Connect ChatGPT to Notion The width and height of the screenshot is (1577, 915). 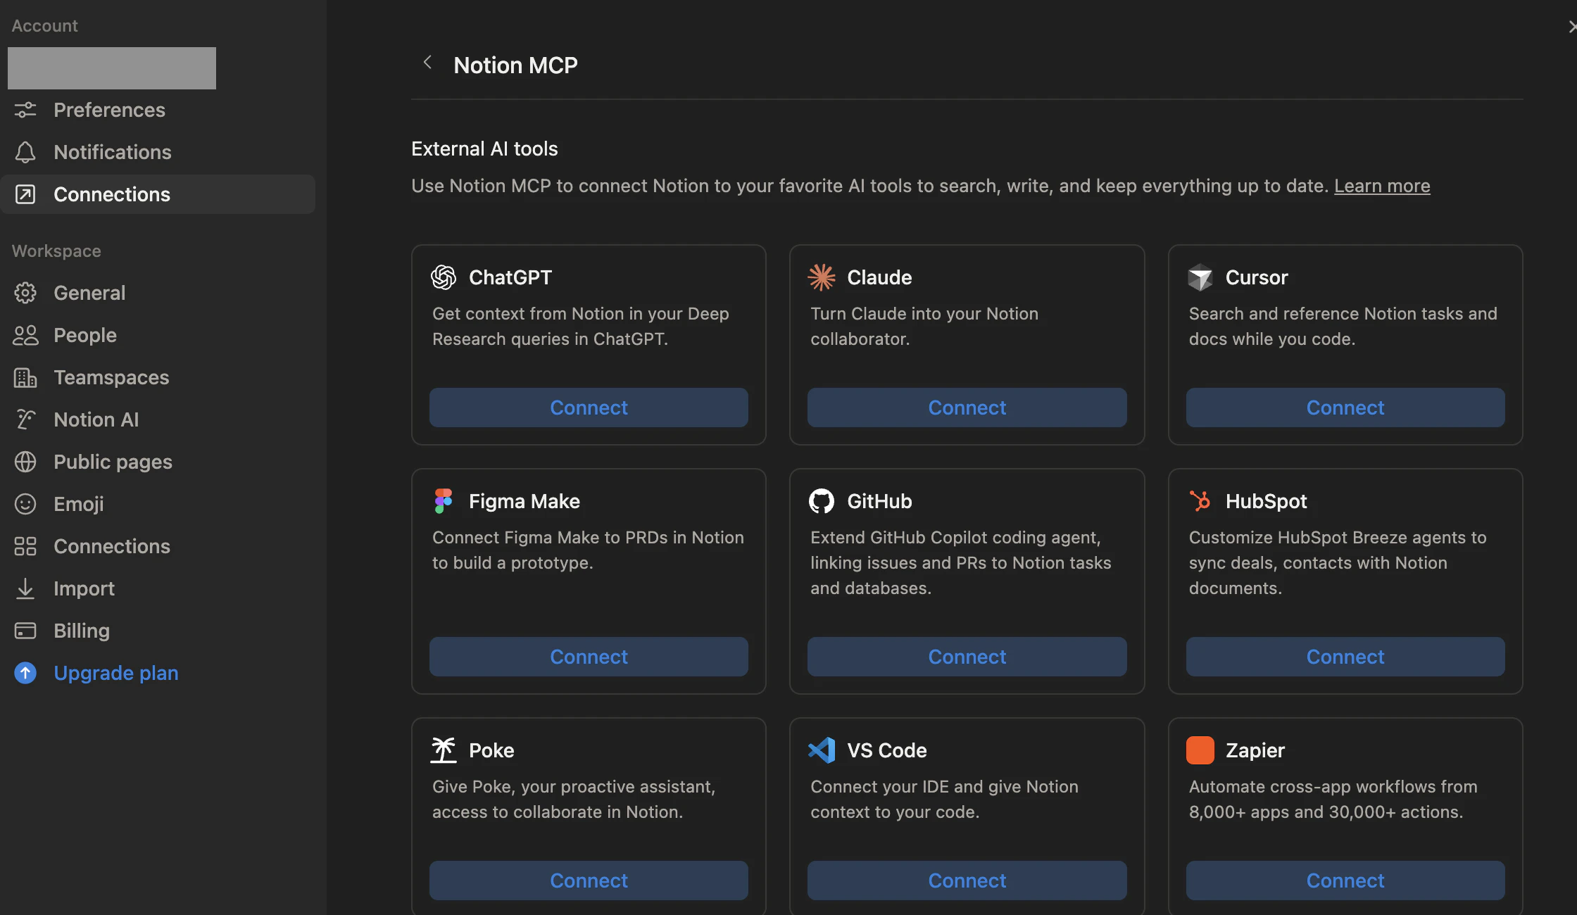pyautogui.click(x=589, y=408)
